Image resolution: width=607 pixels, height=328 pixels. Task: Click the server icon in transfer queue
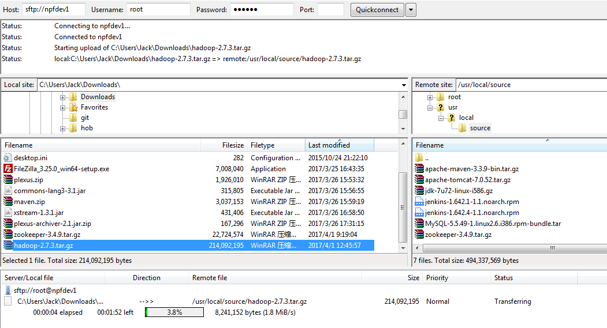click(8, 291)
